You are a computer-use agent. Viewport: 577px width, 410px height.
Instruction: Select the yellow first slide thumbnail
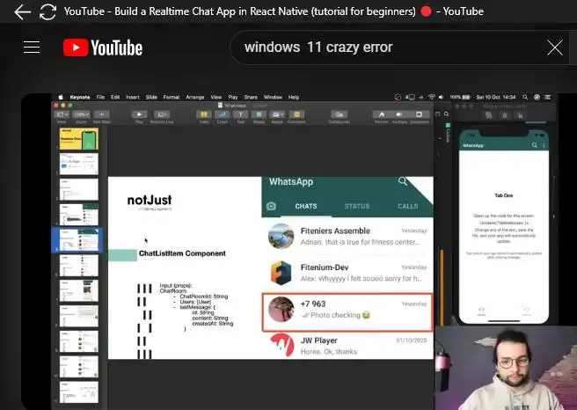(x=79, y=139)
